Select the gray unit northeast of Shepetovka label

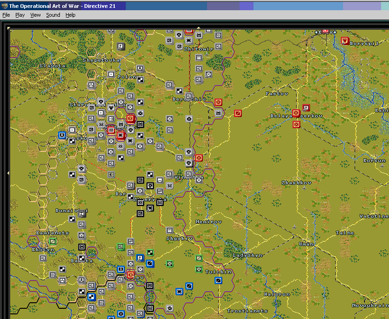tap(121, 46)
